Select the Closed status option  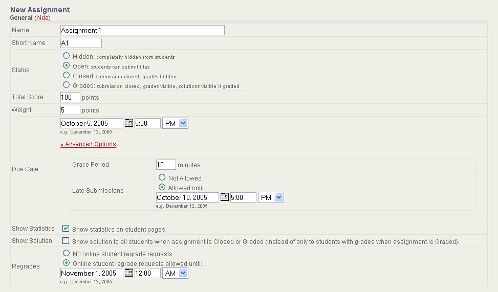[x=66, y=76]
